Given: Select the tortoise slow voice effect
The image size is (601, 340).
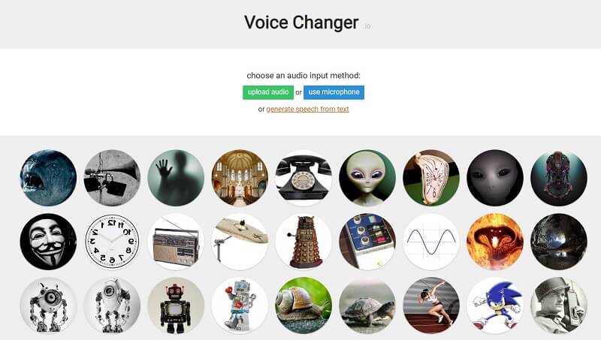Looking at the screenshot, I should pos(367,305).
